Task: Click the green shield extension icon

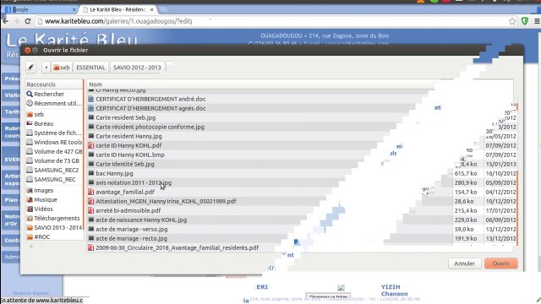Action: tap(525, 21)
